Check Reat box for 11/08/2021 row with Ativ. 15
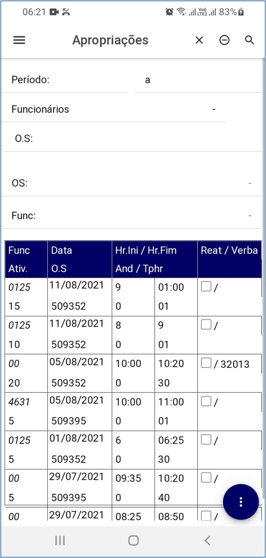266x558 pixels. [206, 287]
